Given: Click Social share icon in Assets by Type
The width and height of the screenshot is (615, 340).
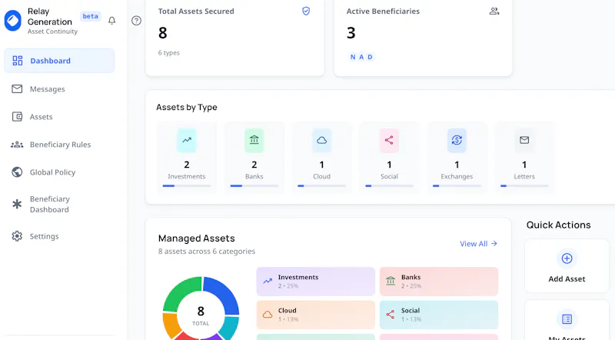Looking at the screenshot, I should (x=389, y=140).
